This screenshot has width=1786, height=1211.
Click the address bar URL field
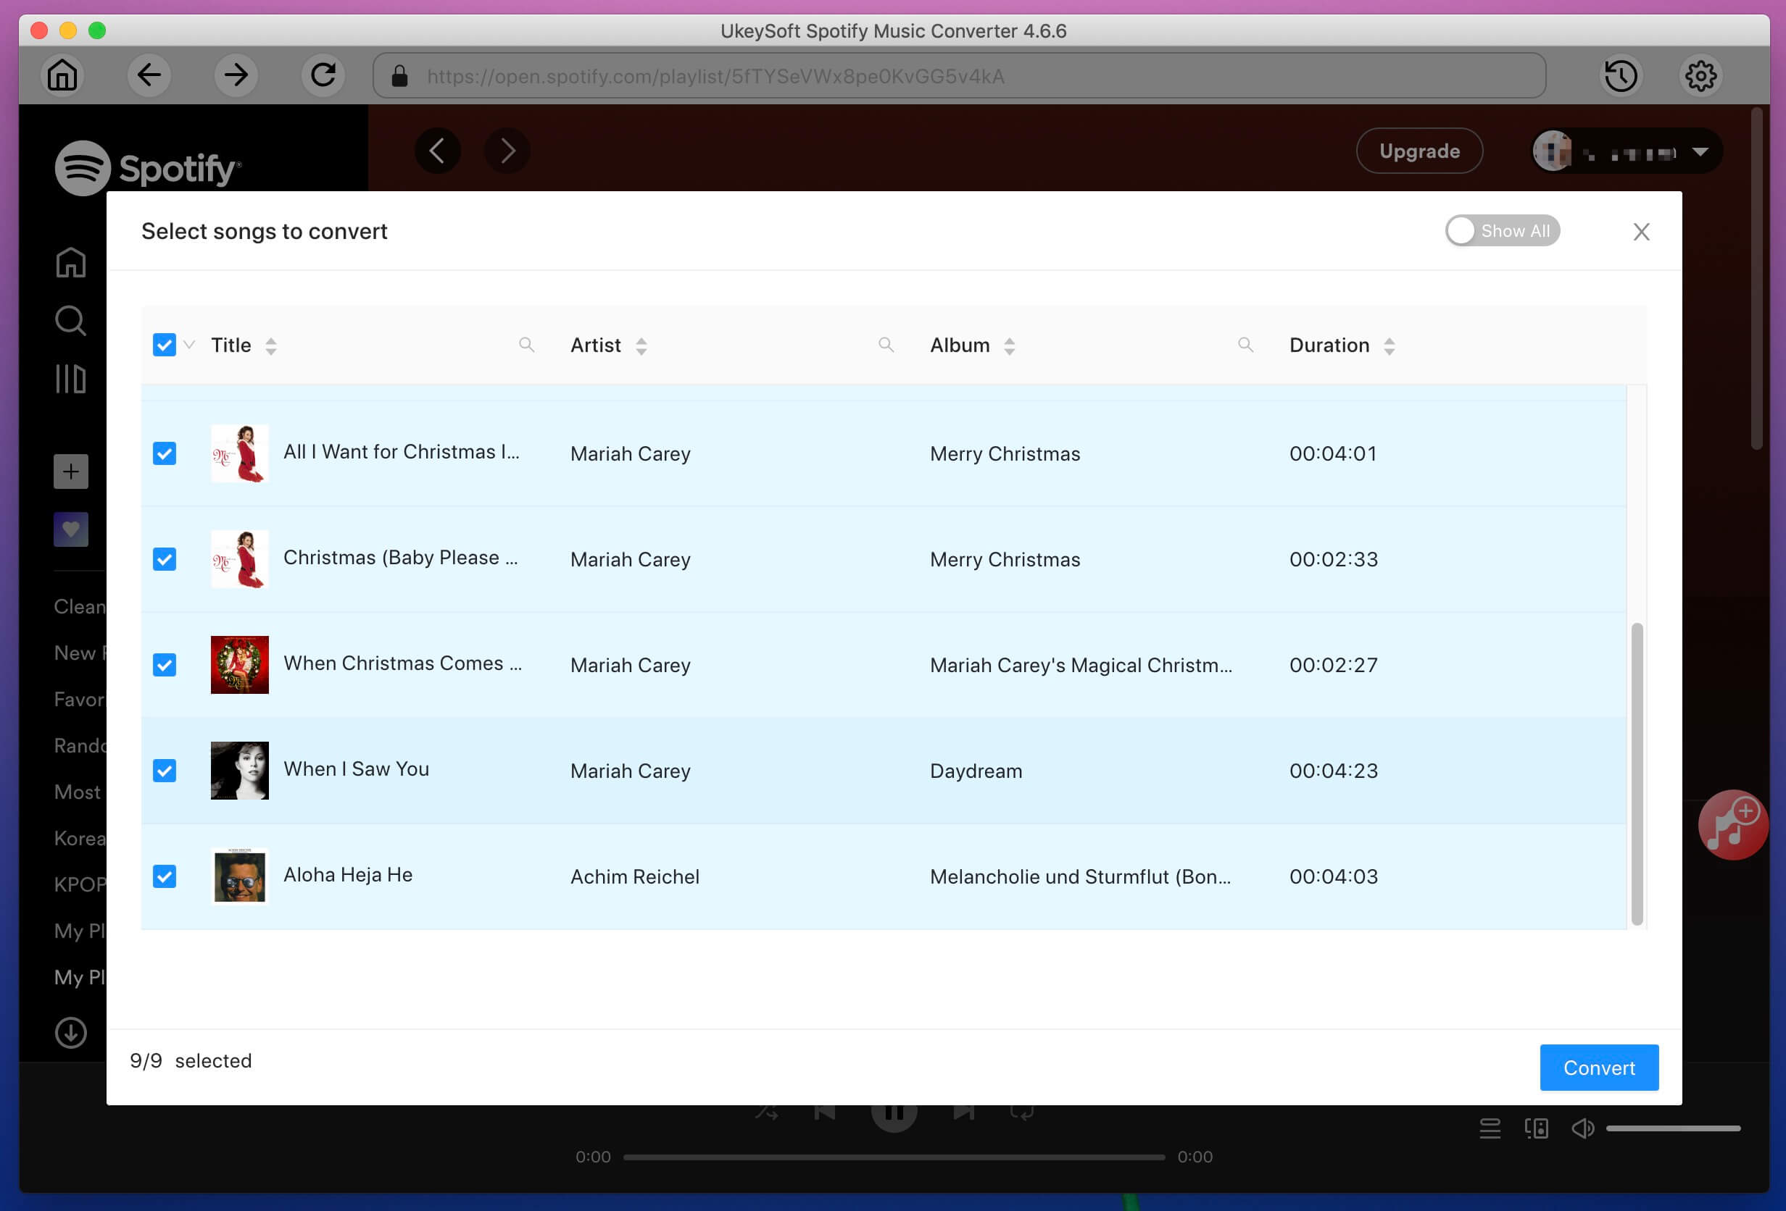[x=959, y=76]
